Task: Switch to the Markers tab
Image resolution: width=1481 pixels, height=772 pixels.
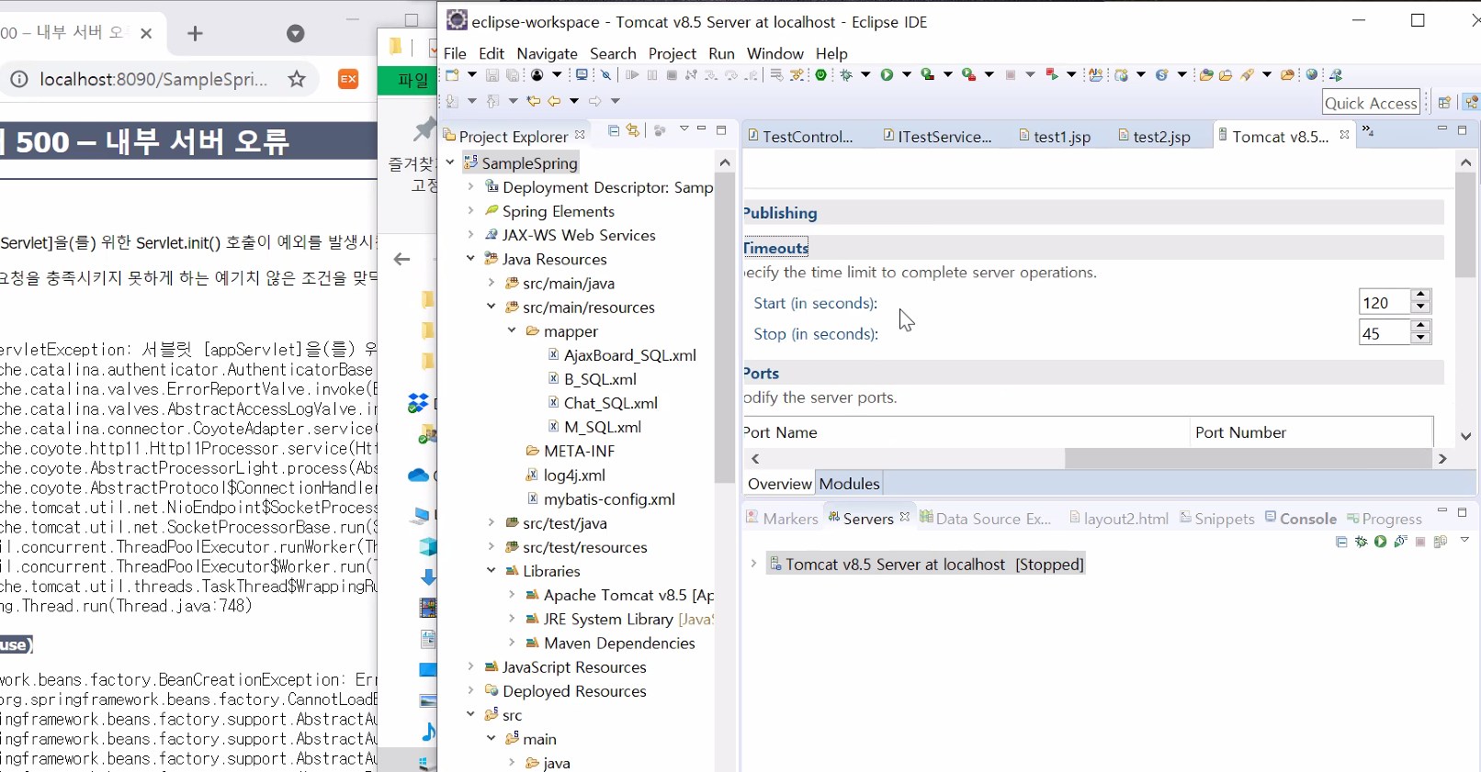Action: tap(782, 519)
